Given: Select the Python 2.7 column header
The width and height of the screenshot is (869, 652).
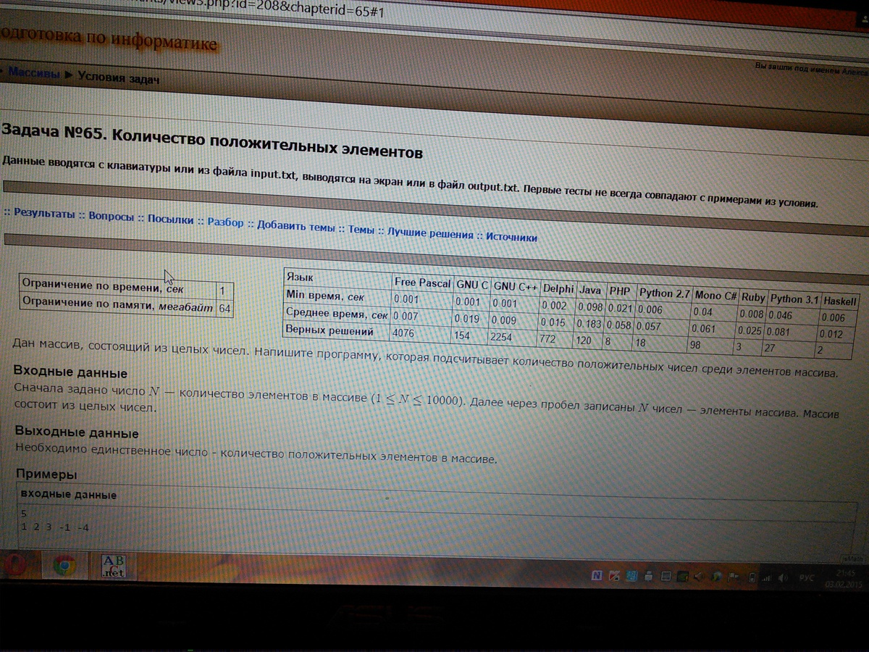Looking at the screenshot, I should click(663, 293).
